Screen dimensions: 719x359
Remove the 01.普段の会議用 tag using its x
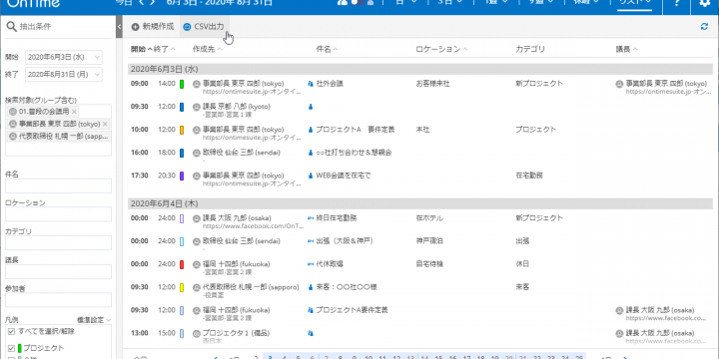pyautogui.click(x=74, y=112)
